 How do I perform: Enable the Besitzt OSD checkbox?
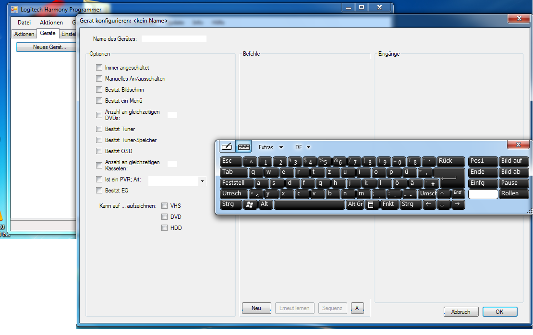99,151
